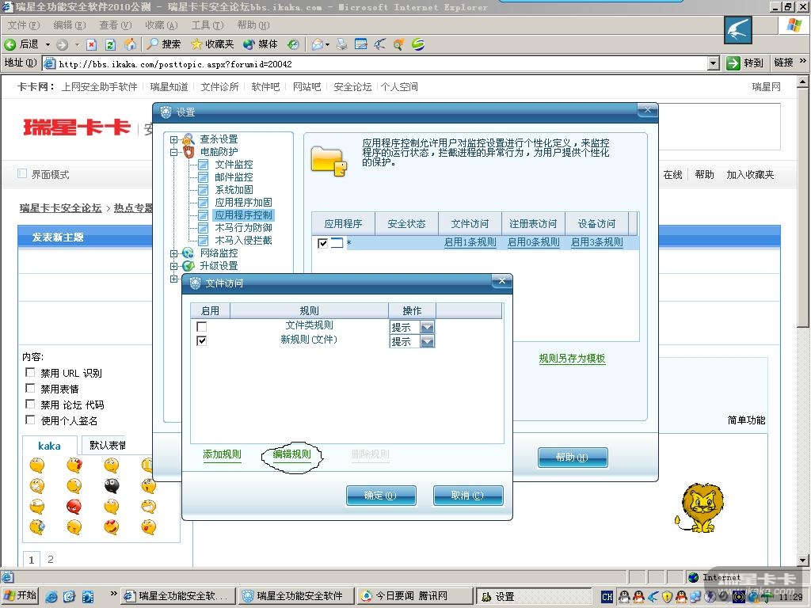
Task: Open the 搜索 search toolbar button
Action: [x=163, y=44]
